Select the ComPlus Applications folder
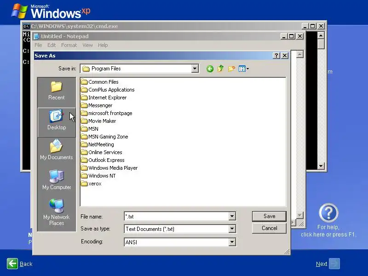This screenshot has width=368, height=276. 108,90
